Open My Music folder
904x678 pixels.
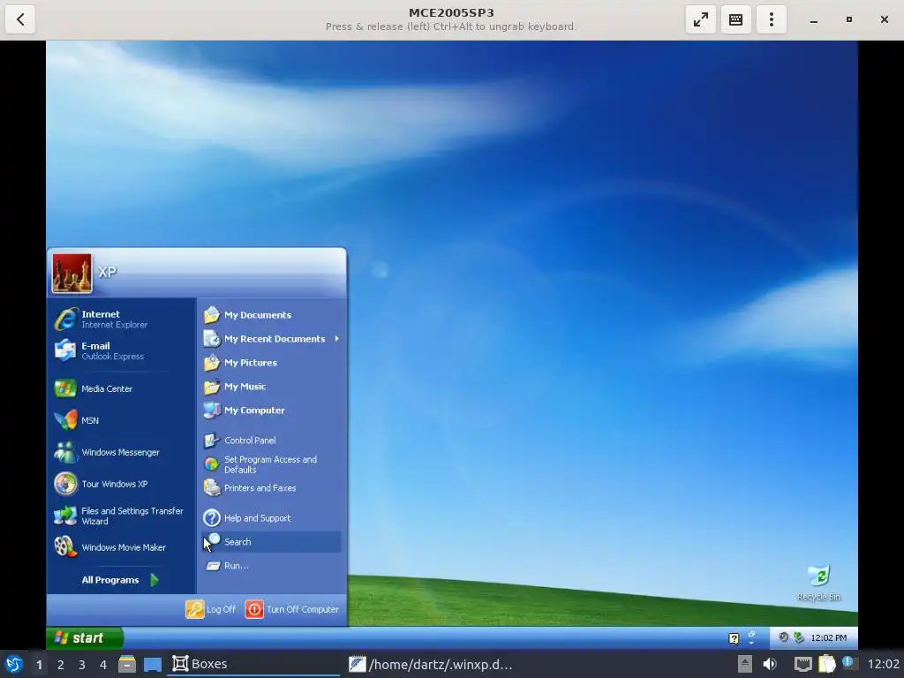pyautogui.click(x=272, y=387)
